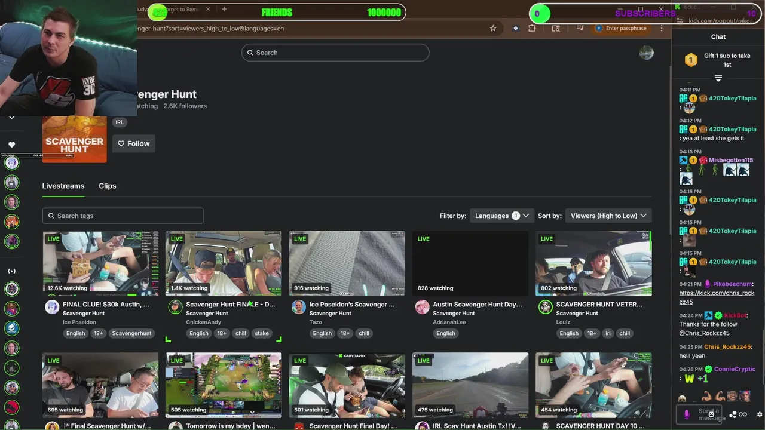Open the Viewers (High to Low) sort dropdown
Viewport: 765px width, 430px height.
pos(608,216)
